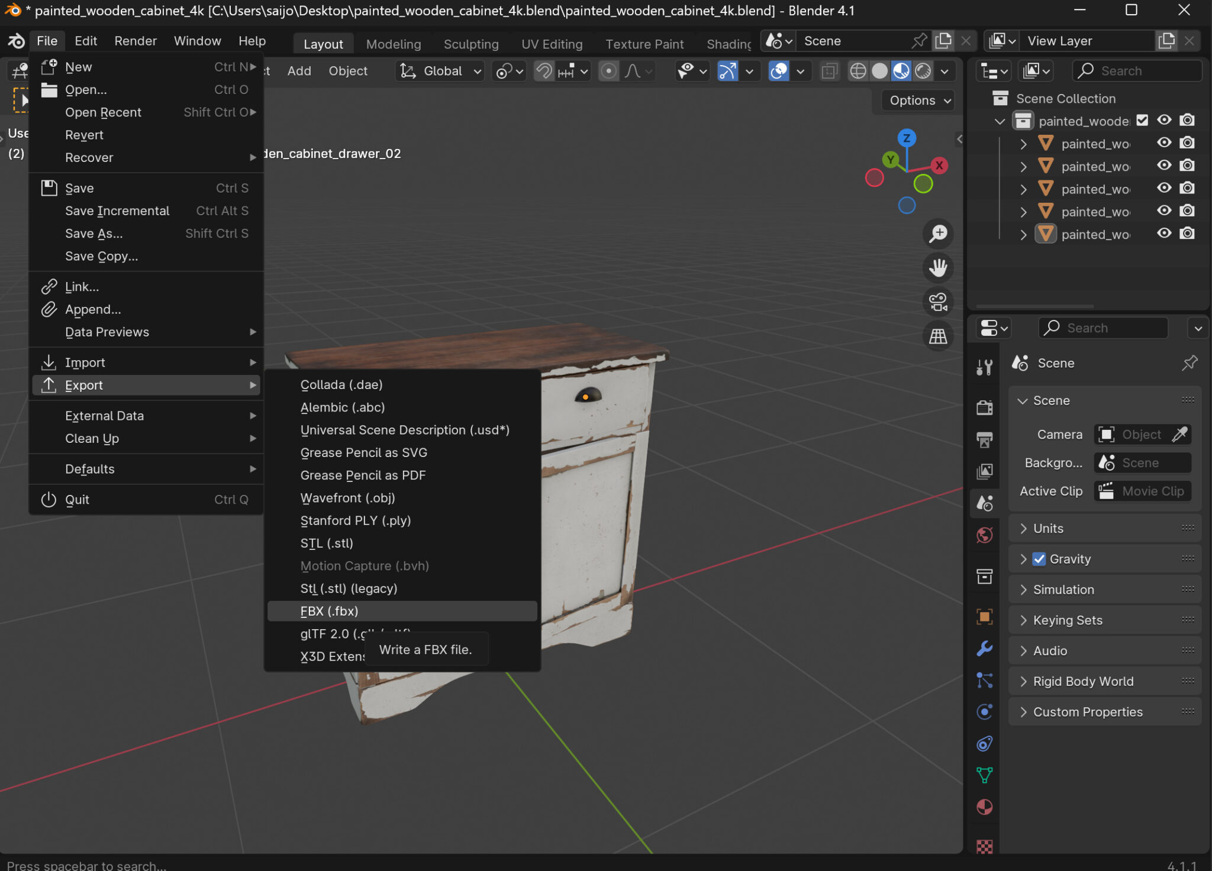Enable wireframe viewport shading
1212x871 pixels.
(858, 71)
